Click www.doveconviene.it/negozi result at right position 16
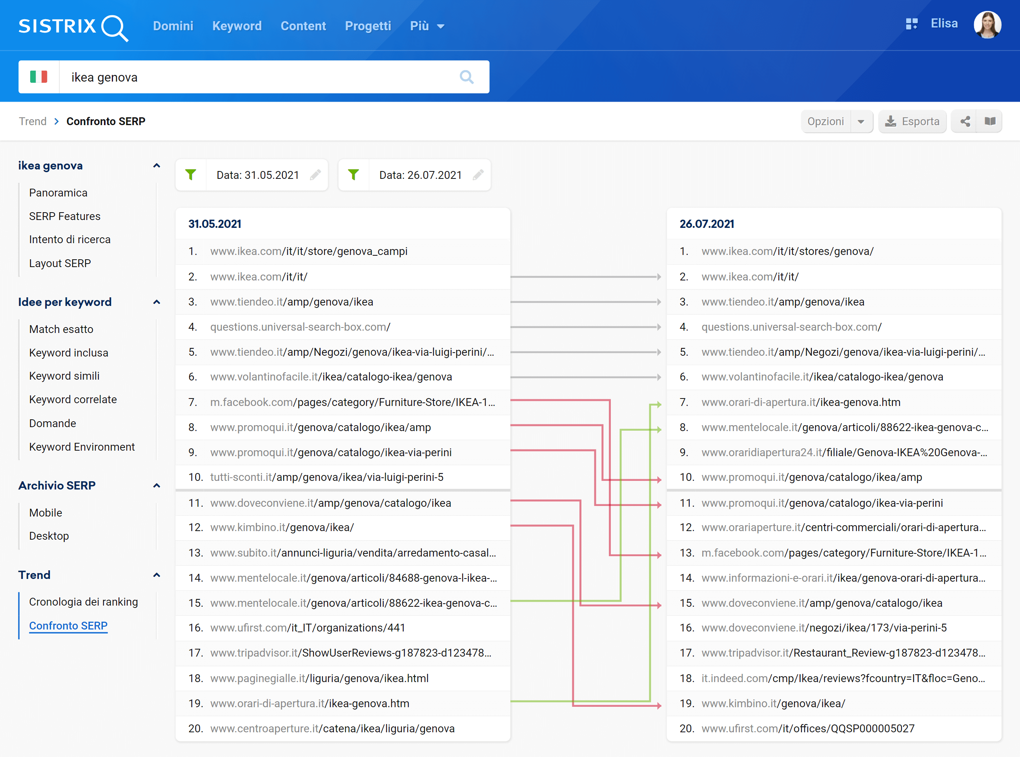Screen dimensions: 1020x757 pos(824,628)
